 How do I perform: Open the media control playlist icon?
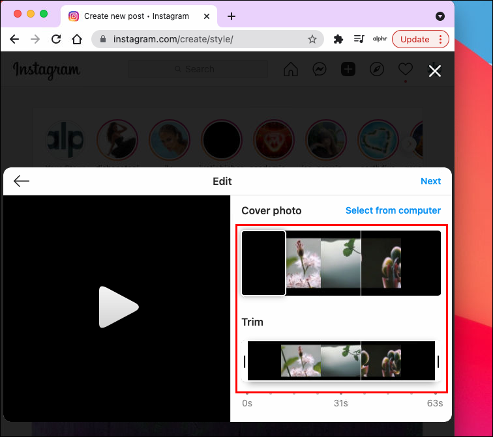pyautogui.click(x=359, y=39)
